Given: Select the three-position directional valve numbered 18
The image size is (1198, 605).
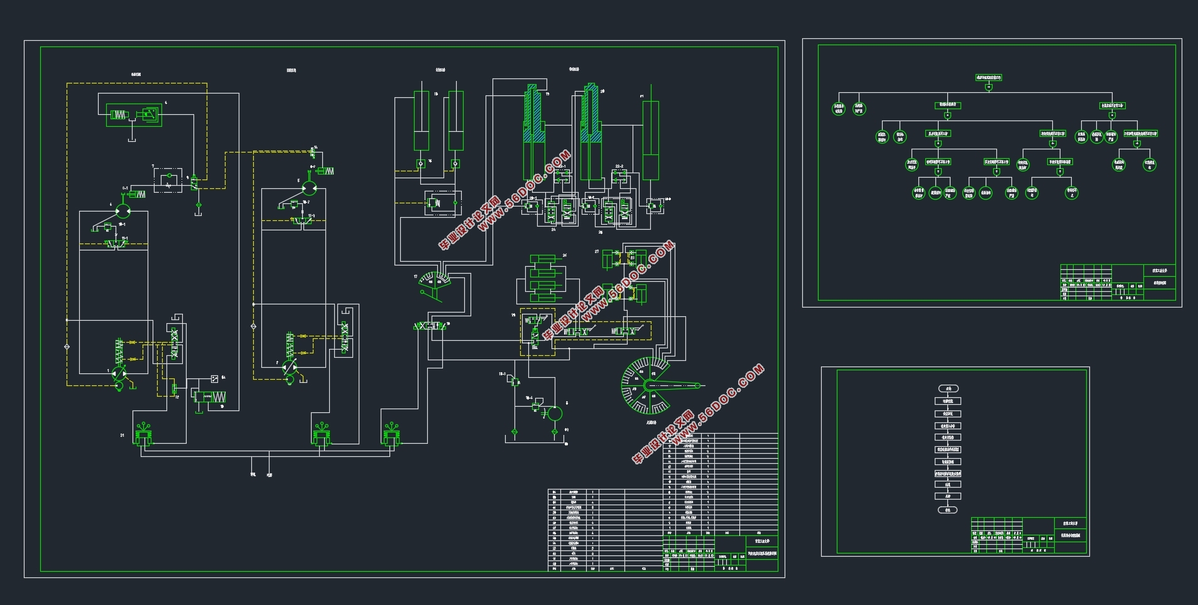Looking at the screenshot, I should (x=431, y=326).
